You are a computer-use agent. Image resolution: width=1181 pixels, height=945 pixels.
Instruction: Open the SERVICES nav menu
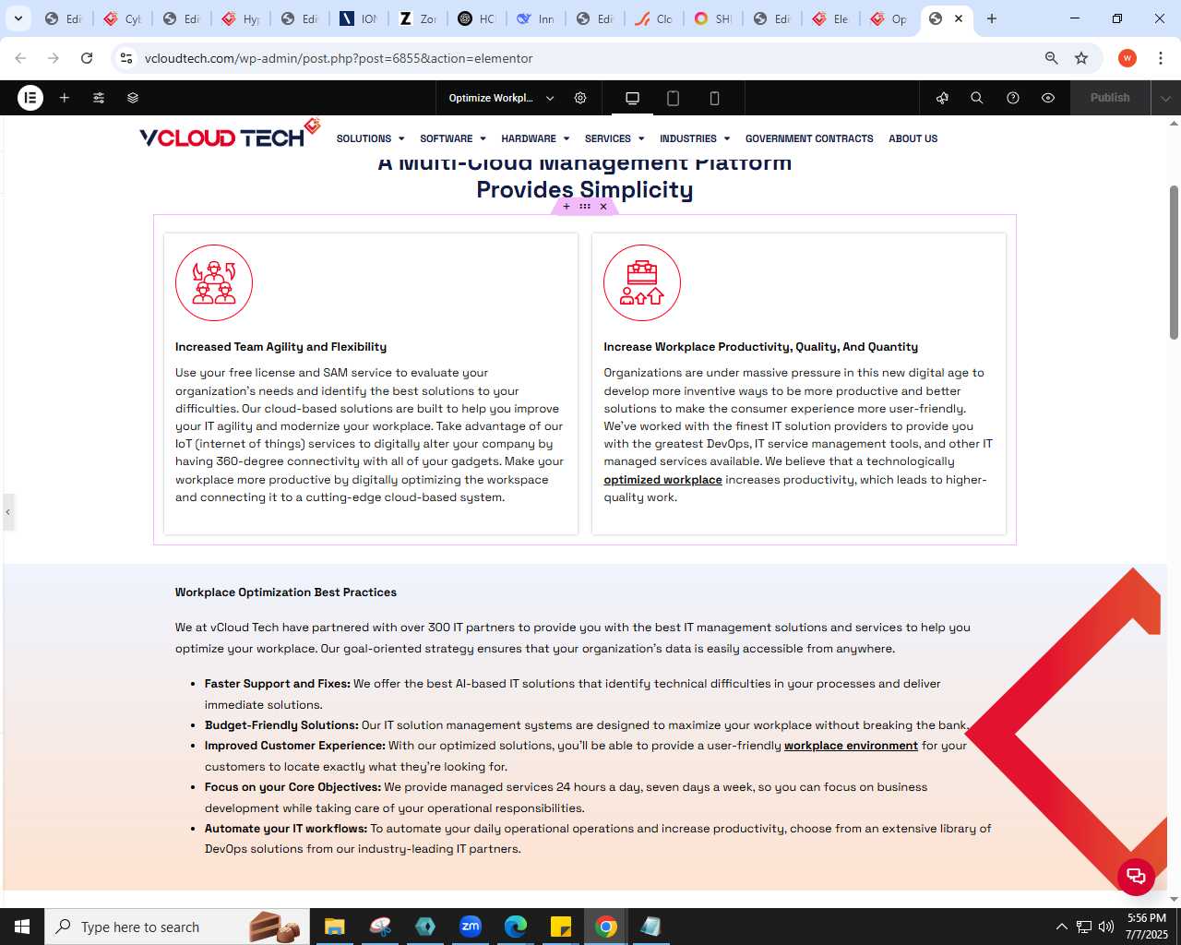click(614, 138)
